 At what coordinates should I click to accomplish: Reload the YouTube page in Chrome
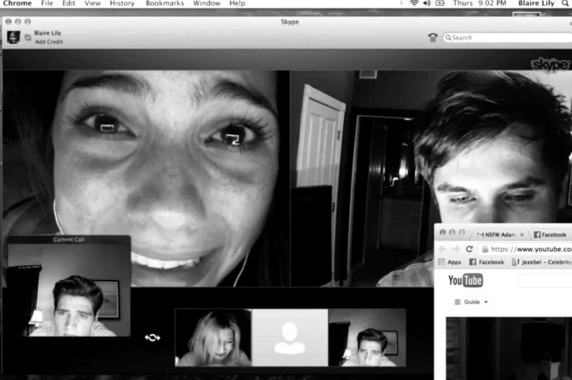coord(469,249)
